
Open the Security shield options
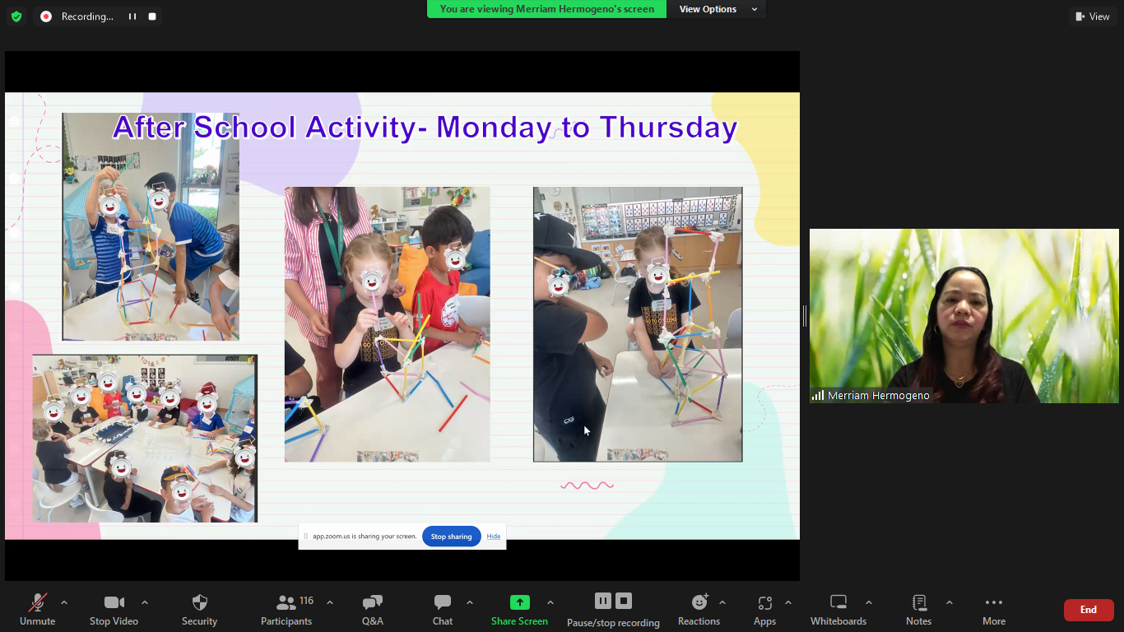(199, 610)
